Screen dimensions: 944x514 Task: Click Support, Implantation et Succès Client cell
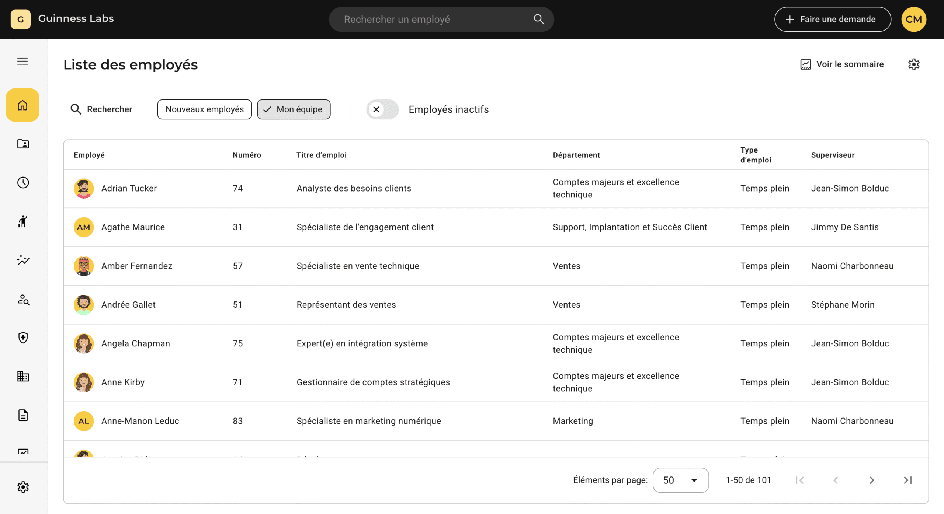point(630,227)
